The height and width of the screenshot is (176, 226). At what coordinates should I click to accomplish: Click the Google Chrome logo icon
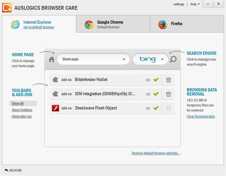pos(89,25)
